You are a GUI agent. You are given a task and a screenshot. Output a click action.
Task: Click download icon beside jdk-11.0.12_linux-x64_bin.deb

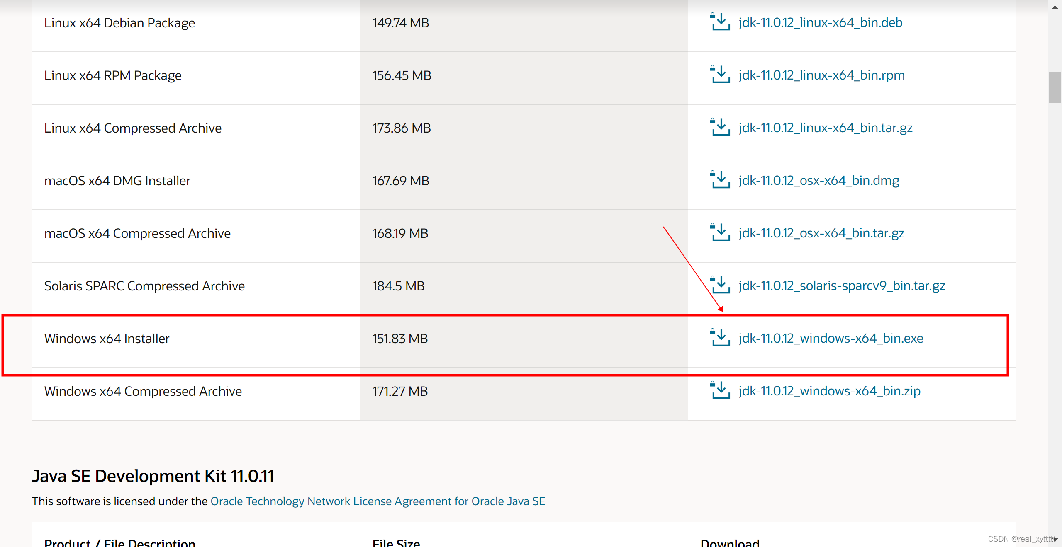[x=720, y=22]
